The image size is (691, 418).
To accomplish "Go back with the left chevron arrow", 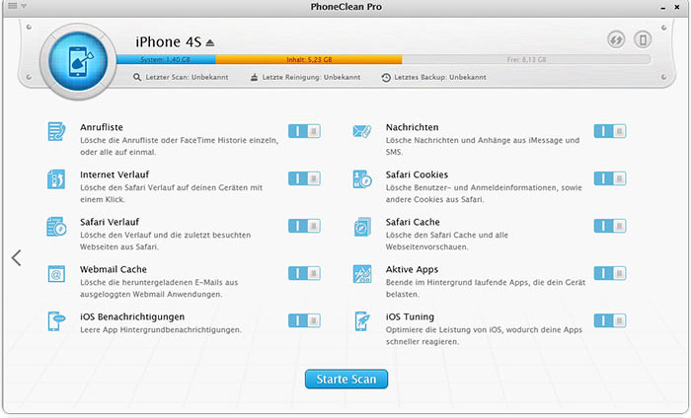I will (17, 258).
